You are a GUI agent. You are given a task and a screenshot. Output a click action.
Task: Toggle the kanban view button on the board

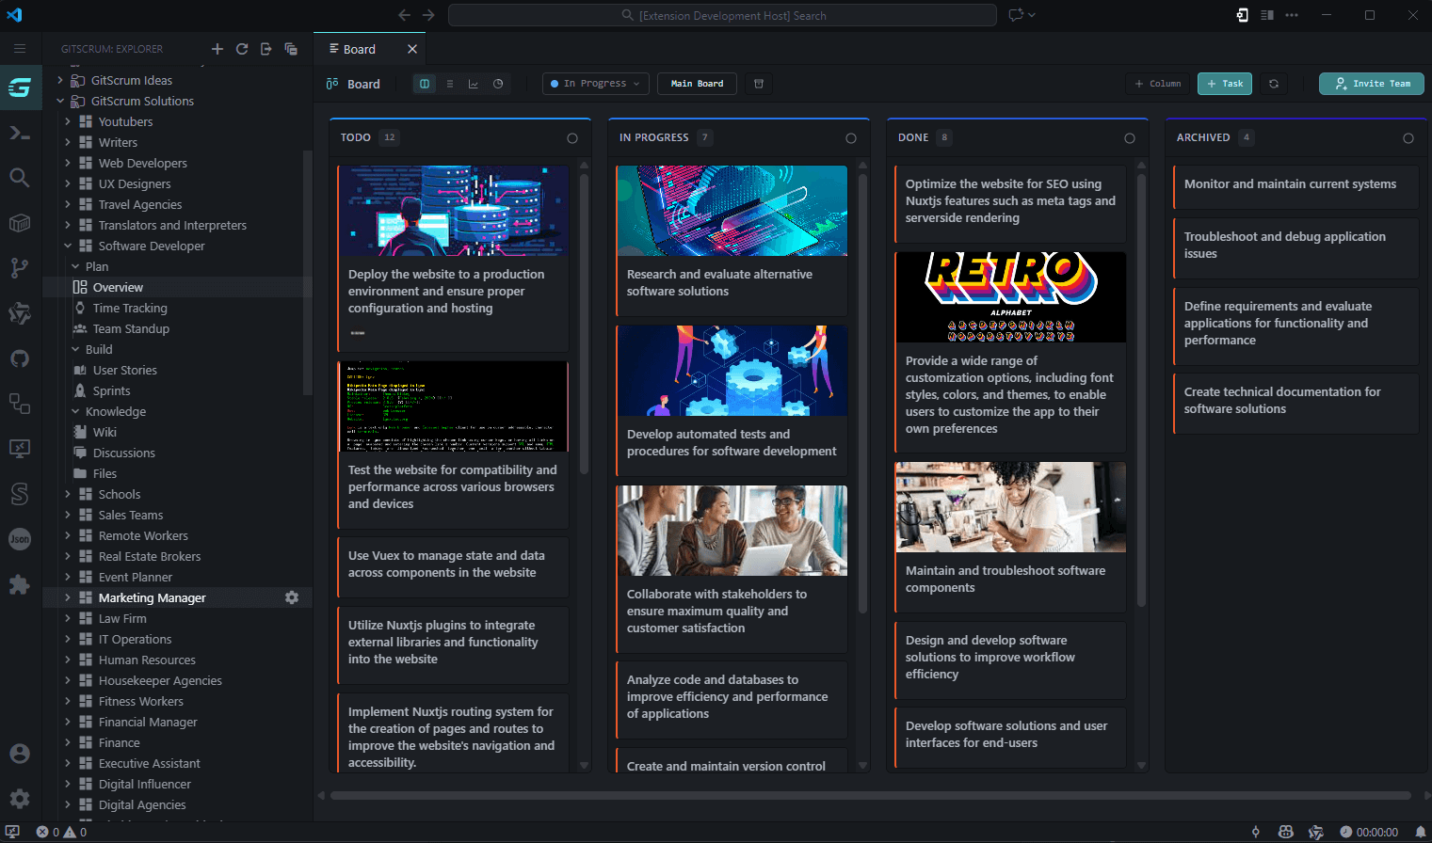425,83
